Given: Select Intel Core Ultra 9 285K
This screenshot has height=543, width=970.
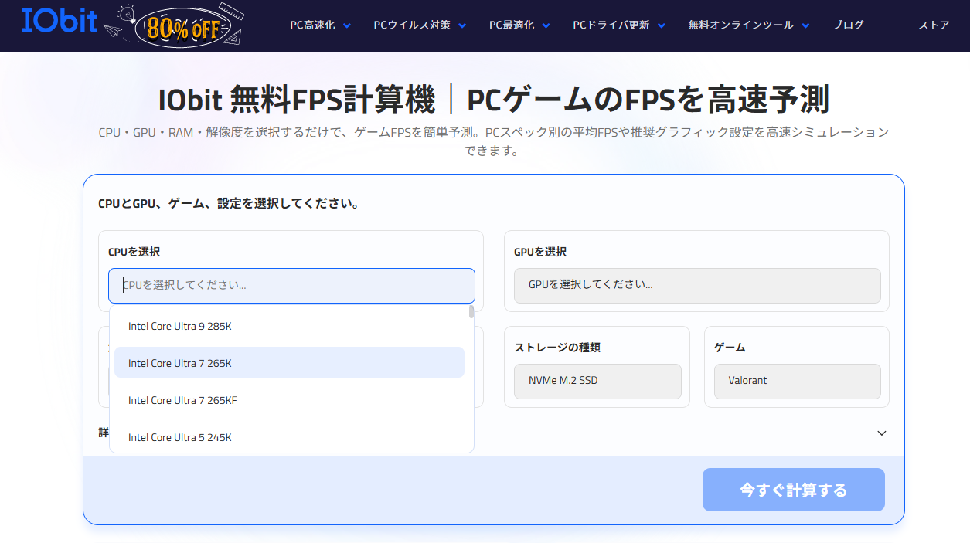Looking at the screenshot, I should pyautogui.click(x=289, y=326).
